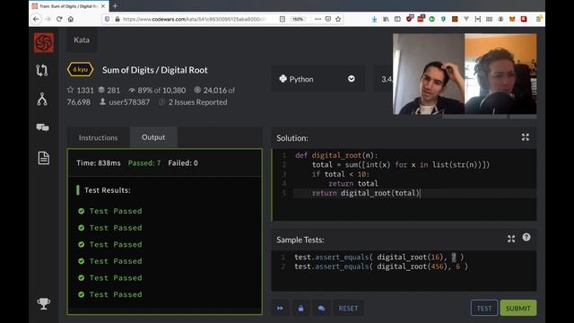Click the star count icon 1331
The width and height of the screenshot is (574, 323).
(x=70, y=90)
